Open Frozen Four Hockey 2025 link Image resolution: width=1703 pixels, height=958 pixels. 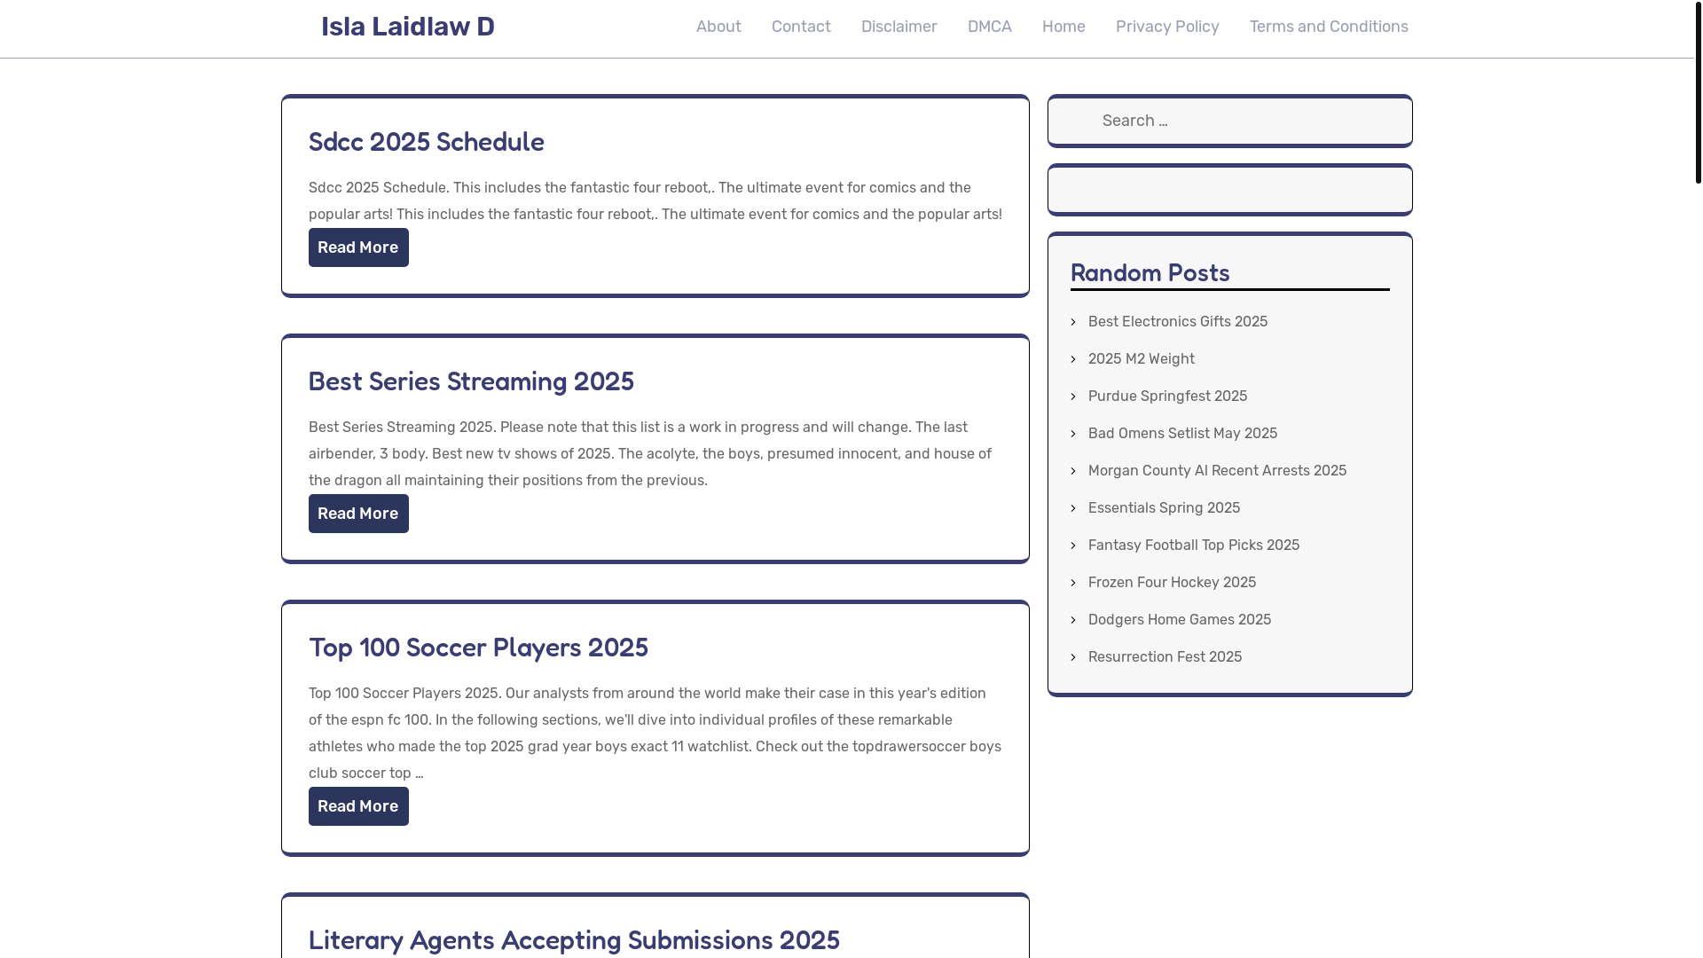pos(1172,583)
